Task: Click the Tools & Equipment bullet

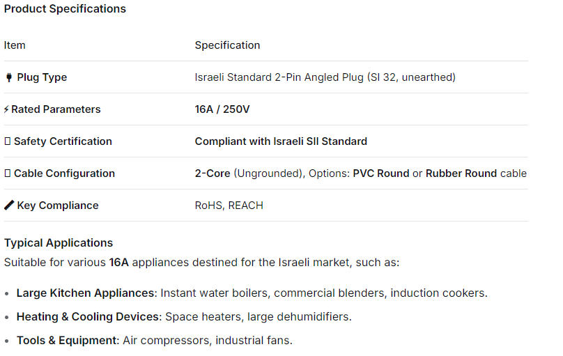Action: (x=68, y=341)
